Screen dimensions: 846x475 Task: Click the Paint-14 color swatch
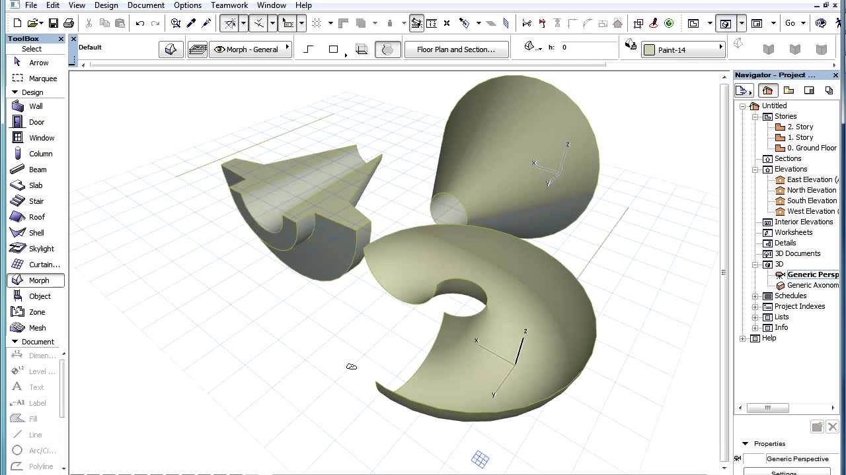coord(649,49)
